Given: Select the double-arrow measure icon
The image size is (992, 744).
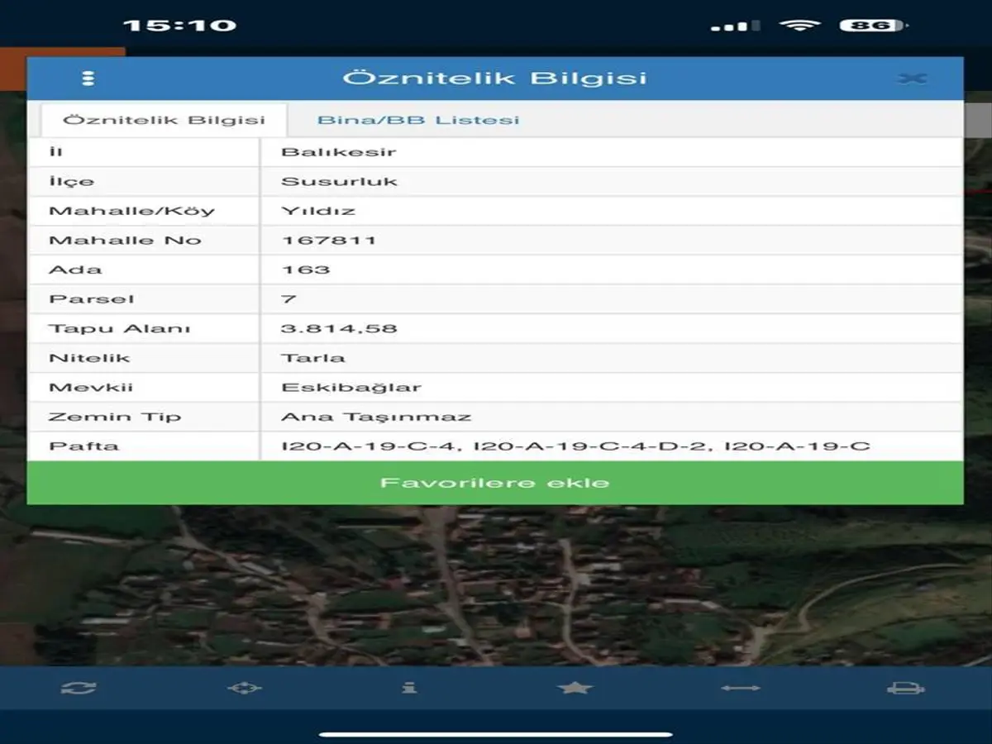Looking at the screenshot, I should (x=740, y=688).
